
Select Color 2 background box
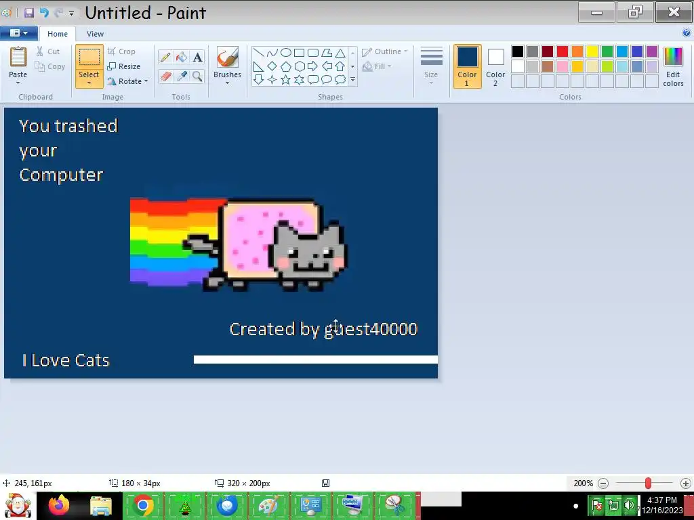point(495,66)
